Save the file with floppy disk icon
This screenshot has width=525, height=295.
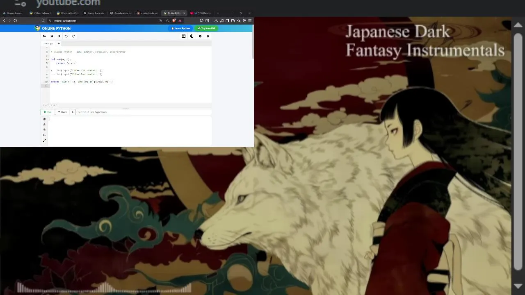click(52, 36)
